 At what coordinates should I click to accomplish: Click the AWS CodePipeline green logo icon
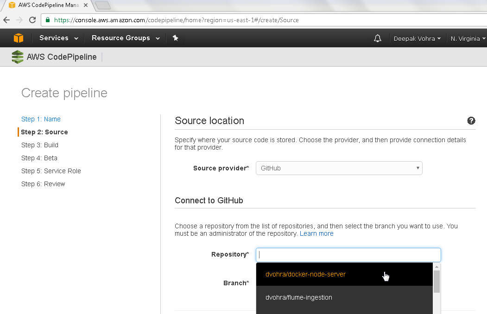click(18, 57)
